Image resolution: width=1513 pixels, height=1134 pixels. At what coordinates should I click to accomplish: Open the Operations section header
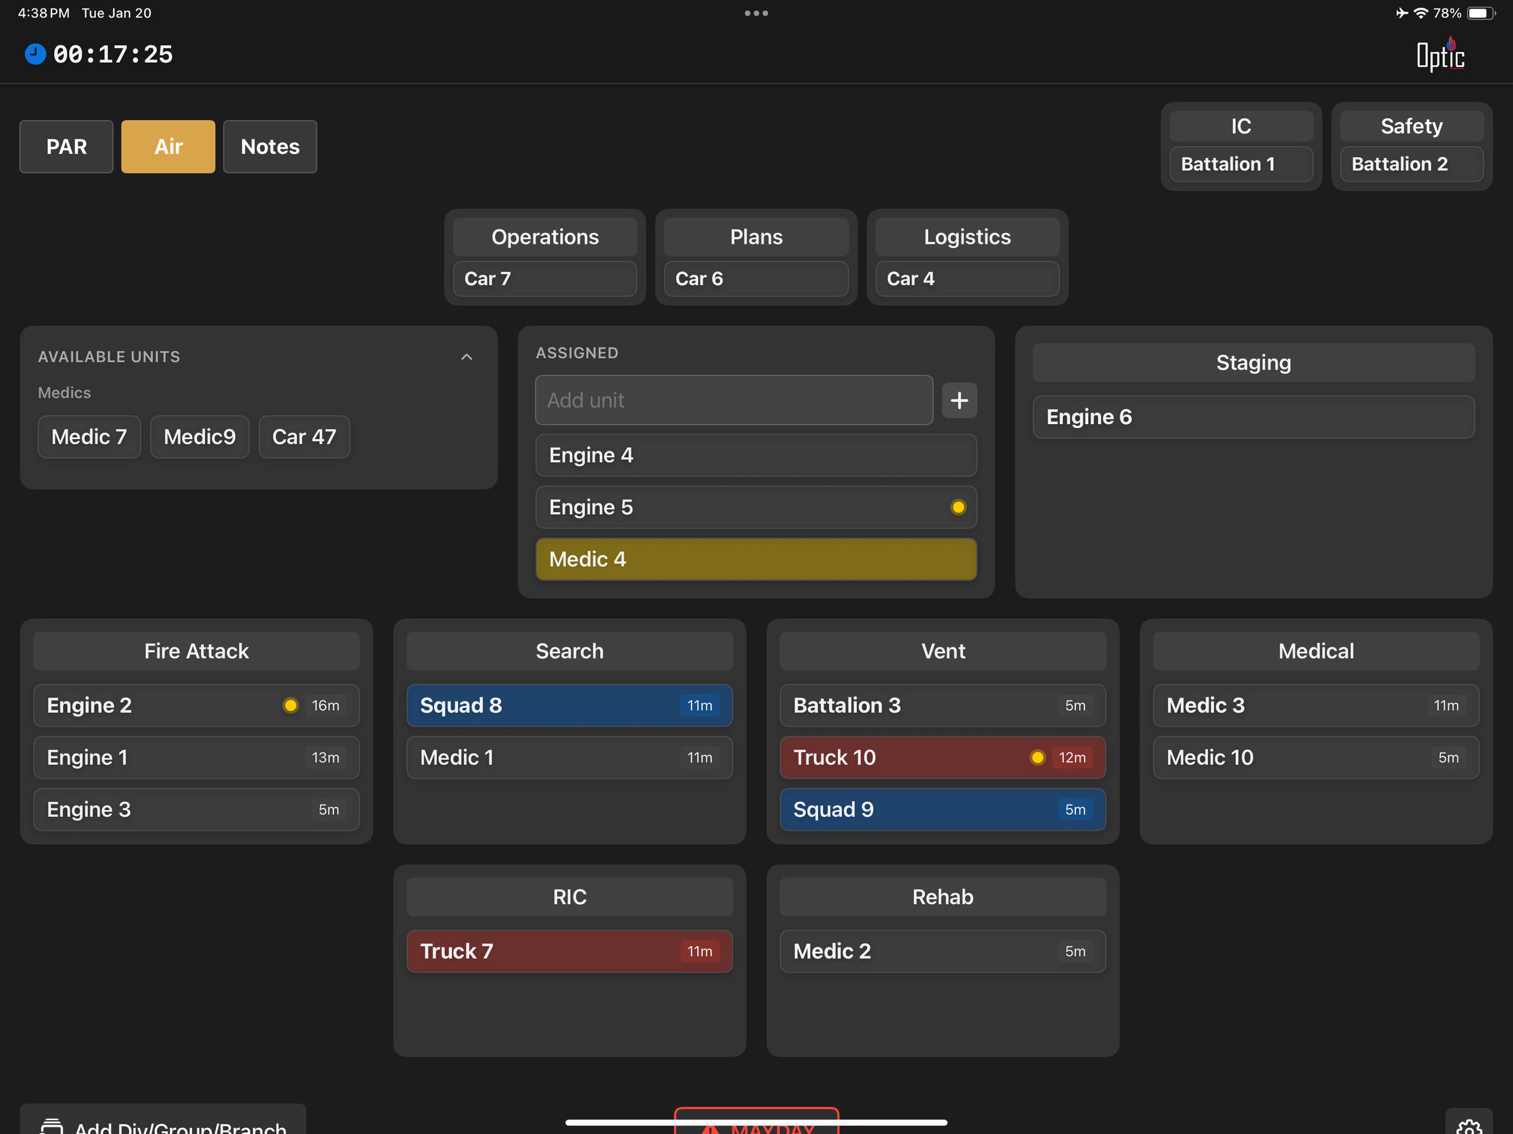[545, 237]
